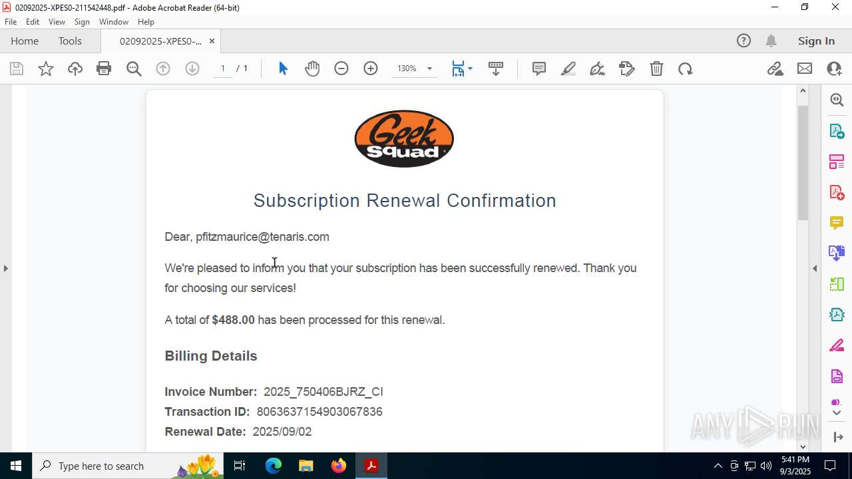Go to previous page arrow
852x479 pixels.
point(163,69)
